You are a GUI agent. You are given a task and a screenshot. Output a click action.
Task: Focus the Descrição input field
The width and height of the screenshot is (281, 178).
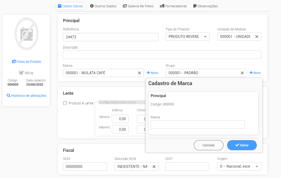coord(162,55)
